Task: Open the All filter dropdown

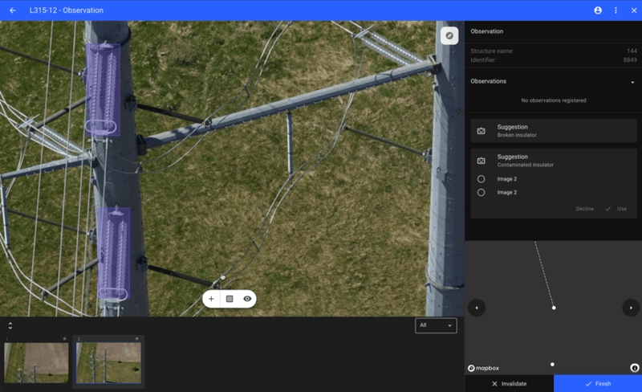Action: pos(436,325)
